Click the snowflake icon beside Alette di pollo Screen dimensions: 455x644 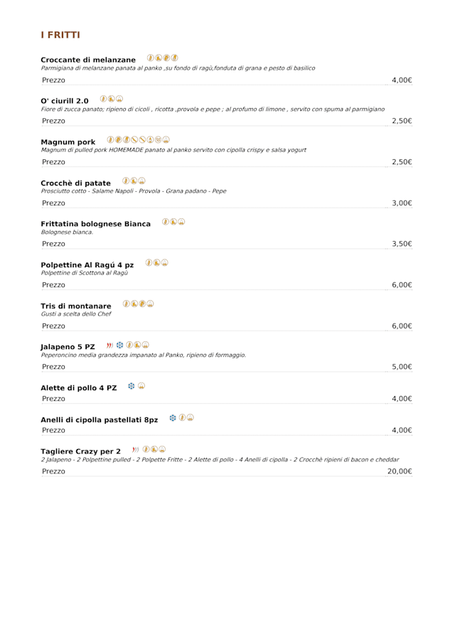click(132, 386)
